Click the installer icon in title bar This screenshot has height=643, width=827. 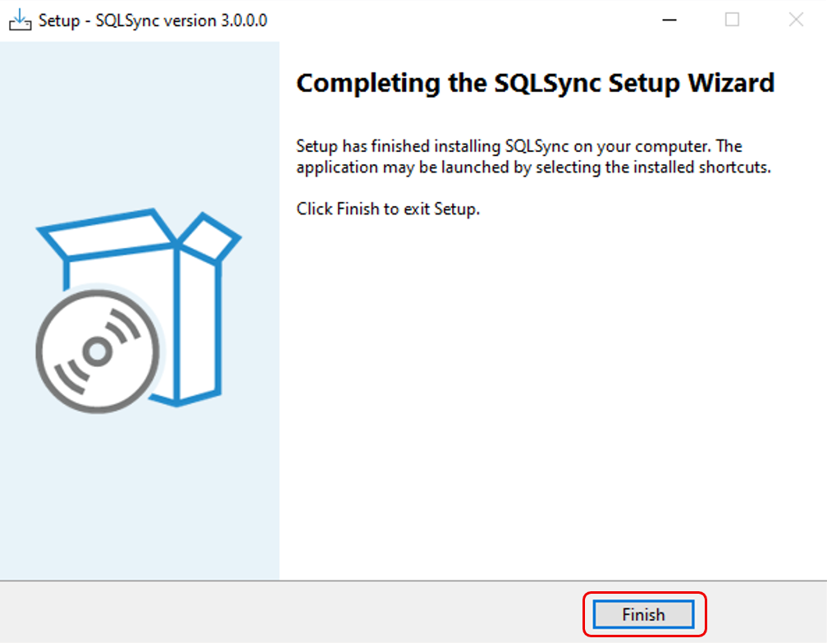pyautogui.click(x=20, y=21)
